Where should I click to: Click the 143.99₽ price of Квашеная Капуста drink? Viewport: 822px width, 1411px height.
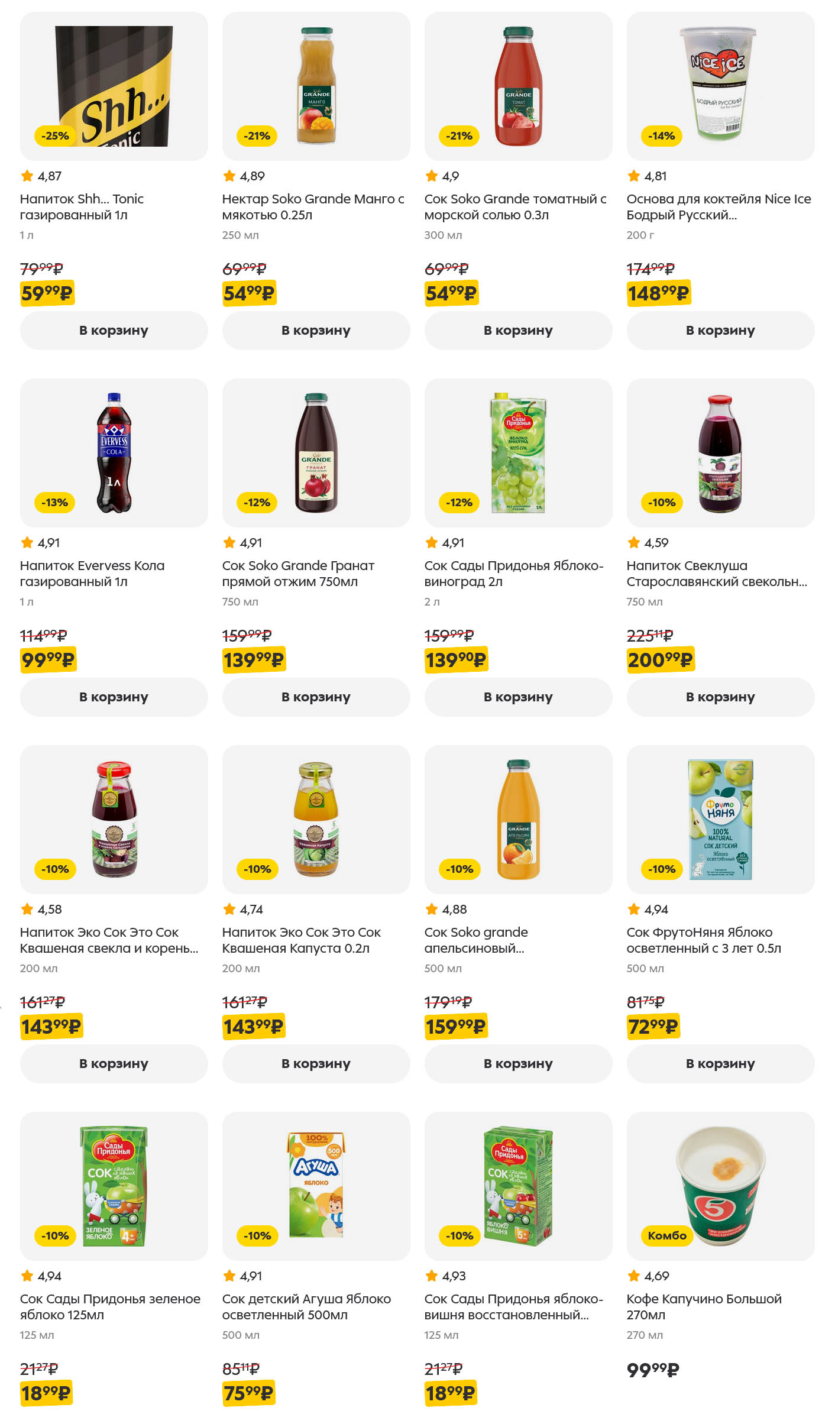pyautogui.click(x=253, y=1027)
